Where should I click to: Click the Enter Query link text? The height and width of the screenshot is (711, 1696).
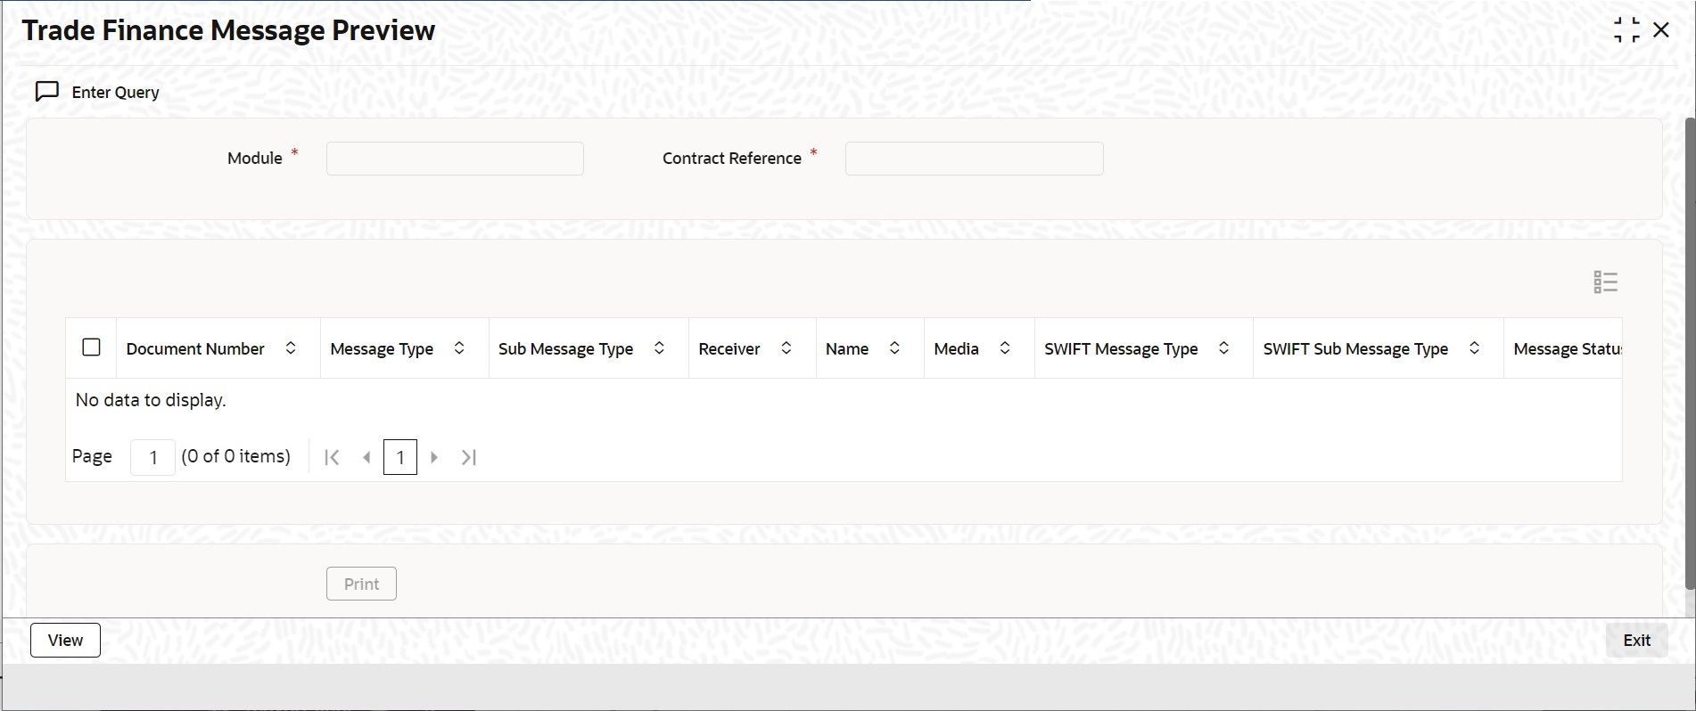coord(116,93)
